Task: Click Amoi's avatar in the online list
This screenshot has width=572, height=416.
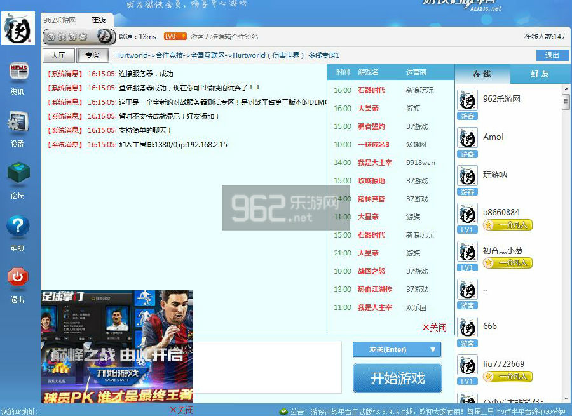Action: tap(468, 138)
